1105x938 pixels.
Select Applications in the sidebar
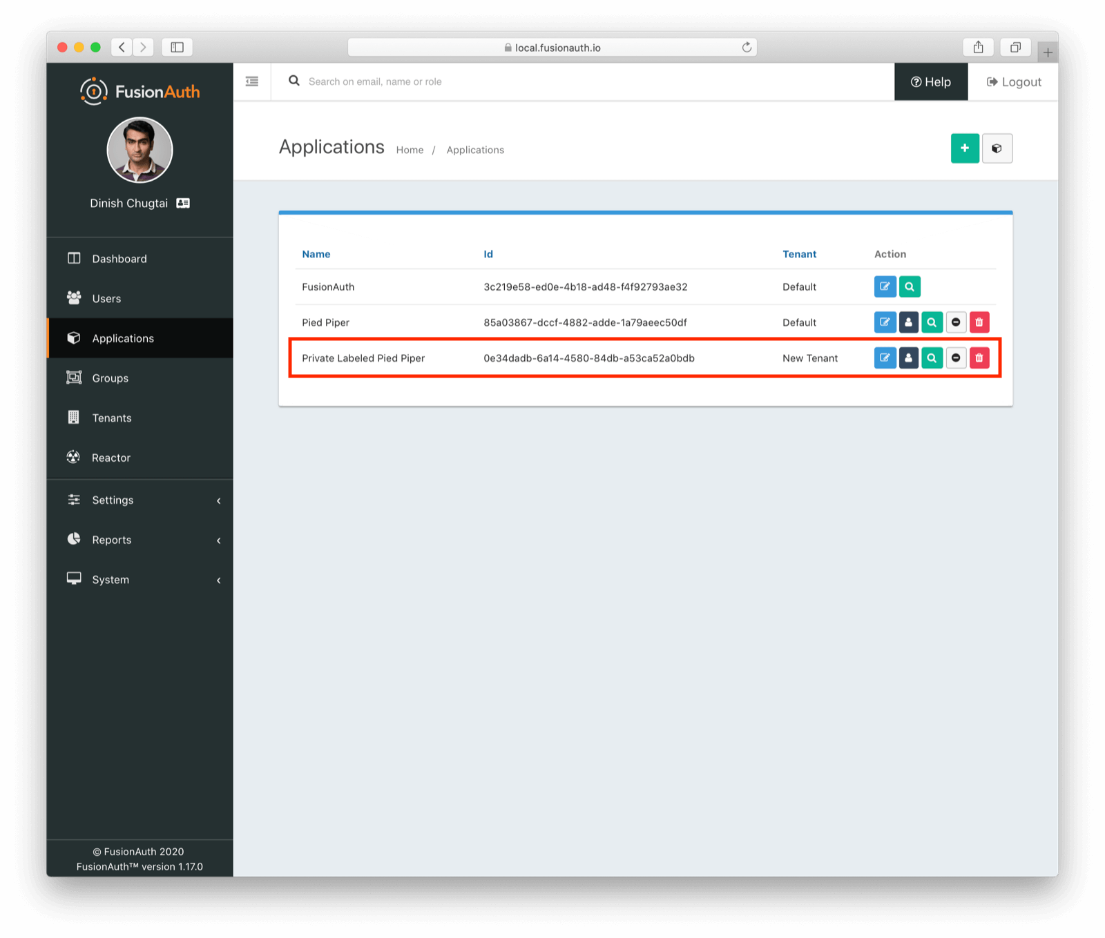[x=140, y=338]
